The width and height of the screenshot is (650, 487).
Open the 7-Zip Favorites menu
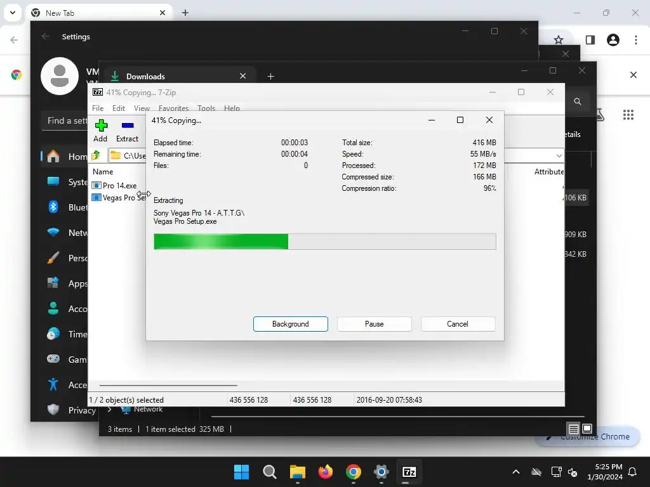173,108
